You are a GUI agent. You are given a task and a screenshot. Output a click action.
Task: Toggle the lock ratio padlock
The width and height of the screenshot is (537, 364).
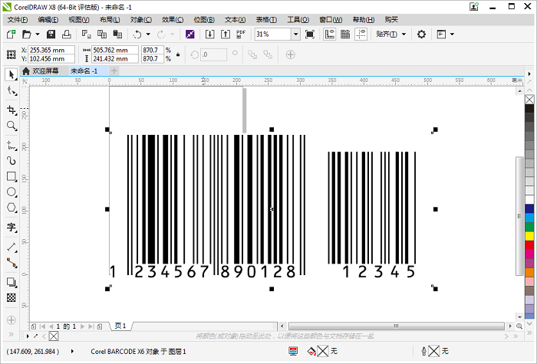[178, 54]
